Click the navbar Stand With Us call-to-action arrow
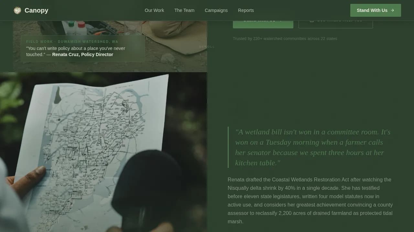The height and width of the screenshot is (232, 414). (392, 10)
